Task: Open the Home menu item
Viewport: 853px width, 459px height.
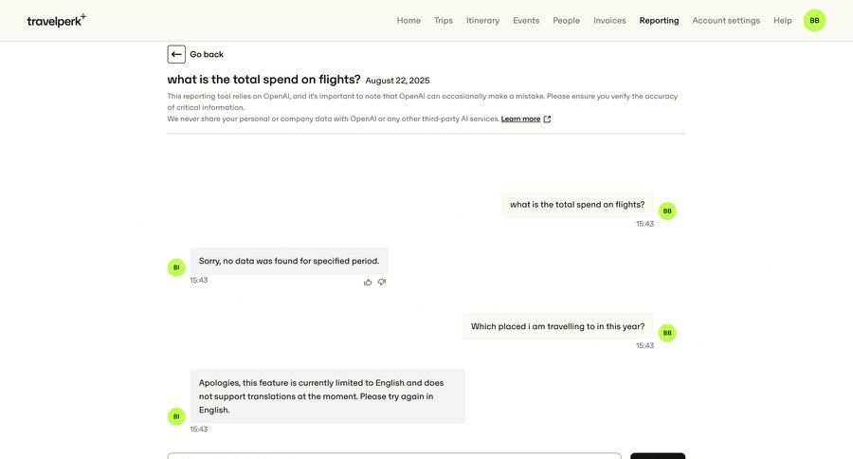Action: 408,20
